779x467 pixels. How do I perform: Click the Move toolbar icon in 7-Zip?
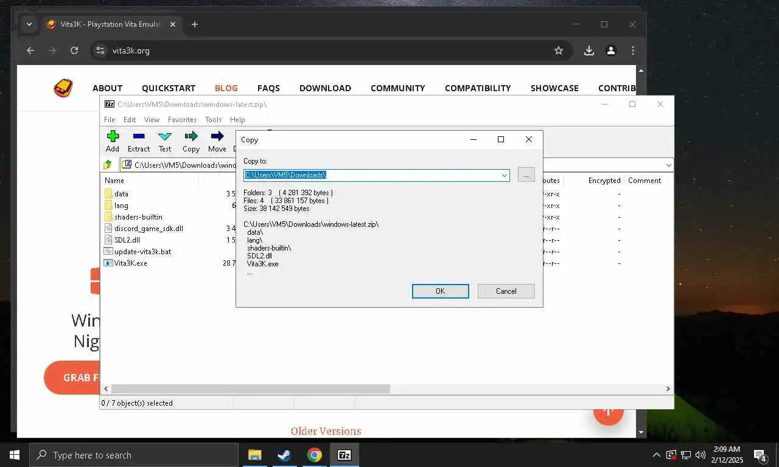point(217,136)
